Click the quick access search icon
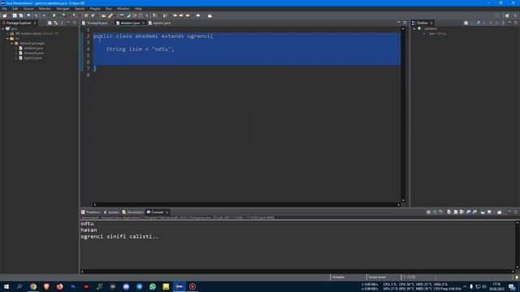The width and height of the screenshot is (520, 292). (x=496, y=15)
